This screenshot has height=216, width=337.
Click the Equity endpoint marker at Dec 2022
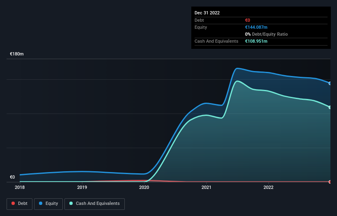click(330, 83)
